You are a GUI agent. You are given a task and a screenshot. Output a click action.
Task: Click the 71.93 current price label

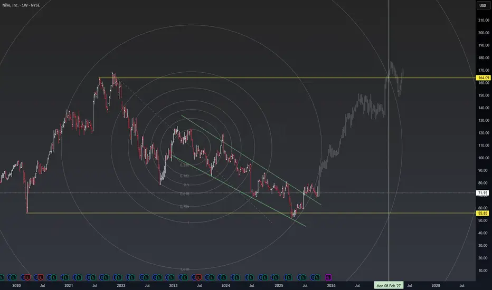click(x=483, y=193)
